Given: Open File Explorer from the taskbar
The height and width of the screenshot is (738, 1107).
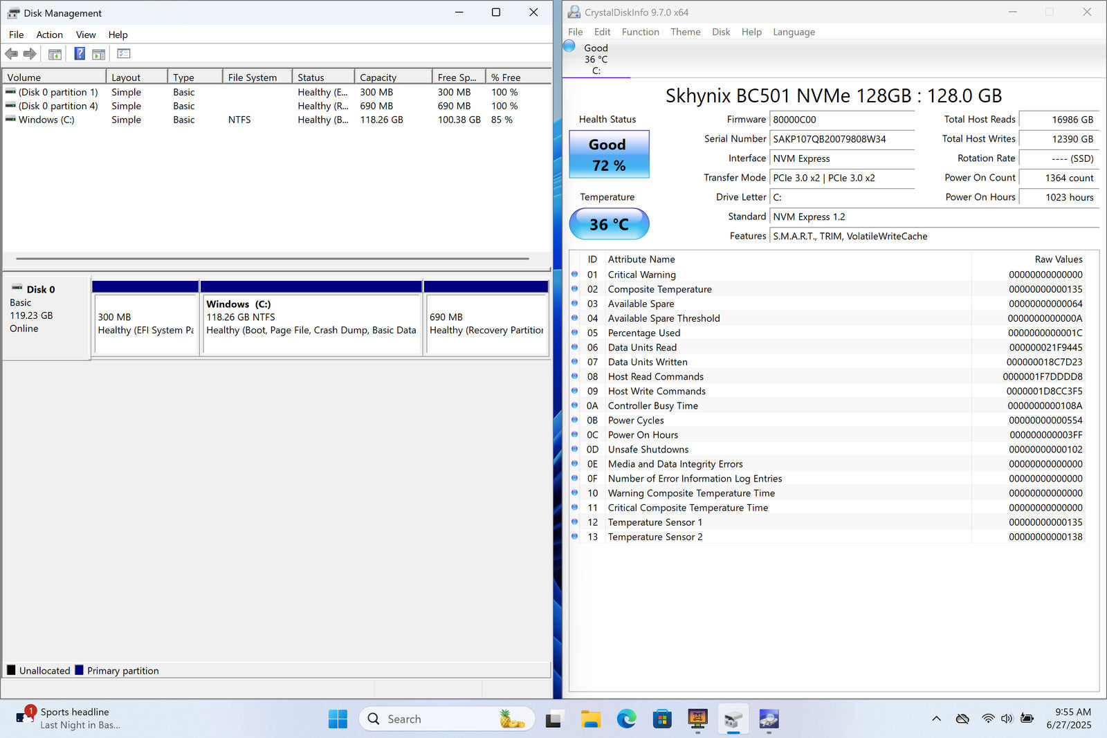Looking at the screenshot, I should 590,719.
